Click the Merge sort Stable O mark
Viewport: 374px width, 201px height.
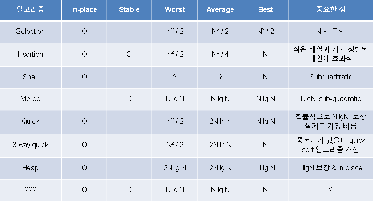pyautogui.click(x=129, y=99)
